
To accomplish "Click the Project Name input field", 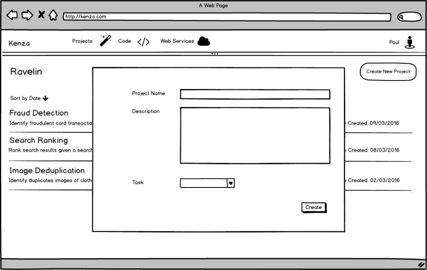I will (255, 95).
